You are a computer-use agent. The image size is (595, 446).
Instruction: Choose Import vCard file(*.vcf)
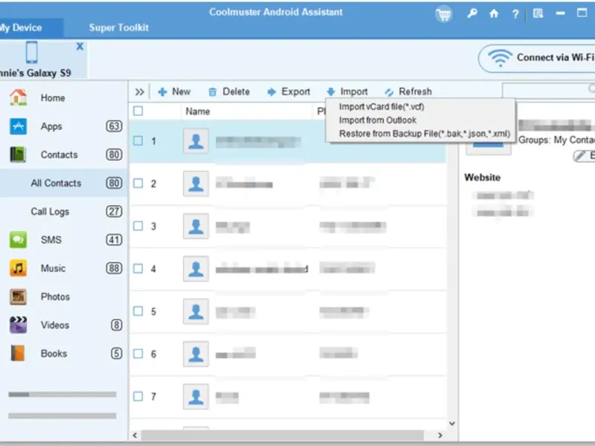[x=382, y=107]
